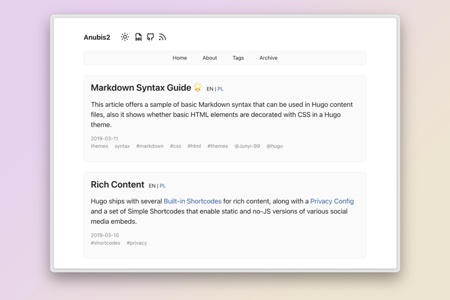The height and width of the screenshot is (300, 450).
Task: Select the #markdown tag
Action: [150, 146]
